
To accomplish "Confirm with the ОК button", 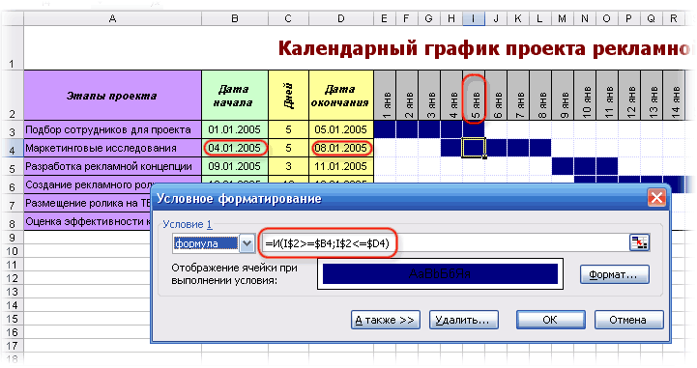I will [550, 320].
